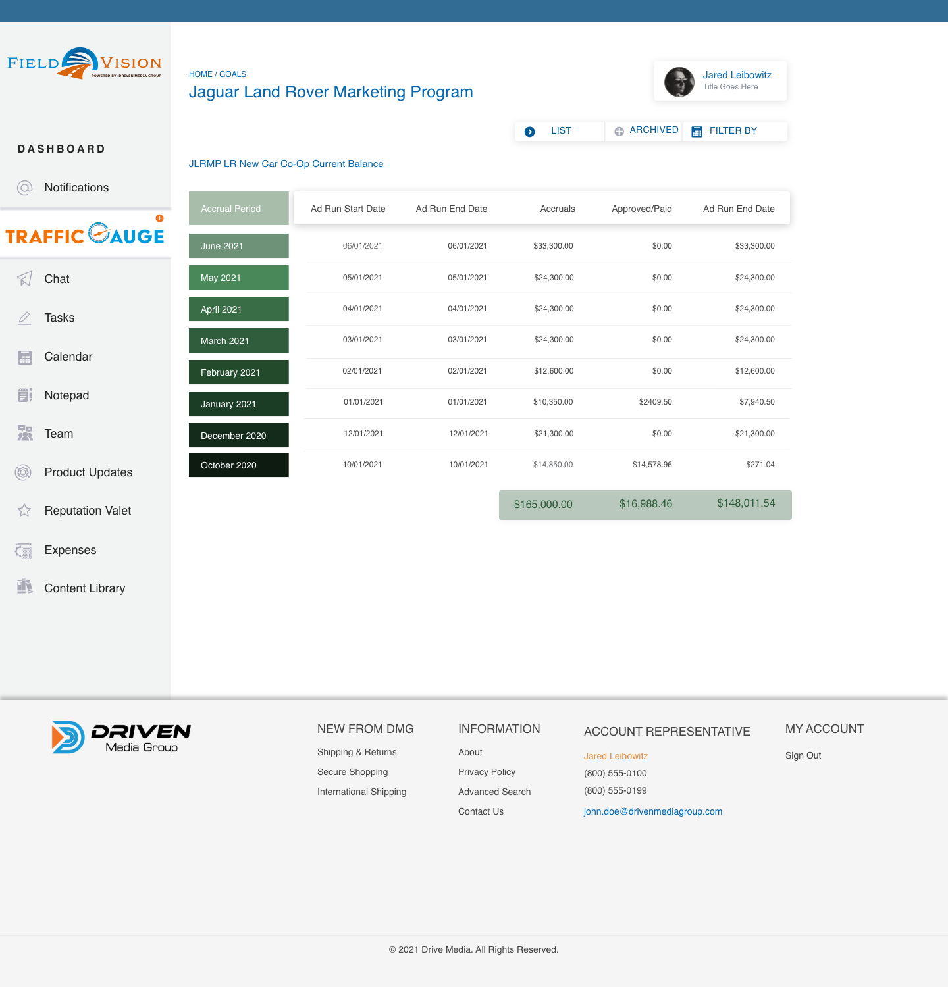Select the January 2021 accrual period
Image resolution: width=948 pixels, height=987 pixels.
pyautogui.click(x=239, y=404)
